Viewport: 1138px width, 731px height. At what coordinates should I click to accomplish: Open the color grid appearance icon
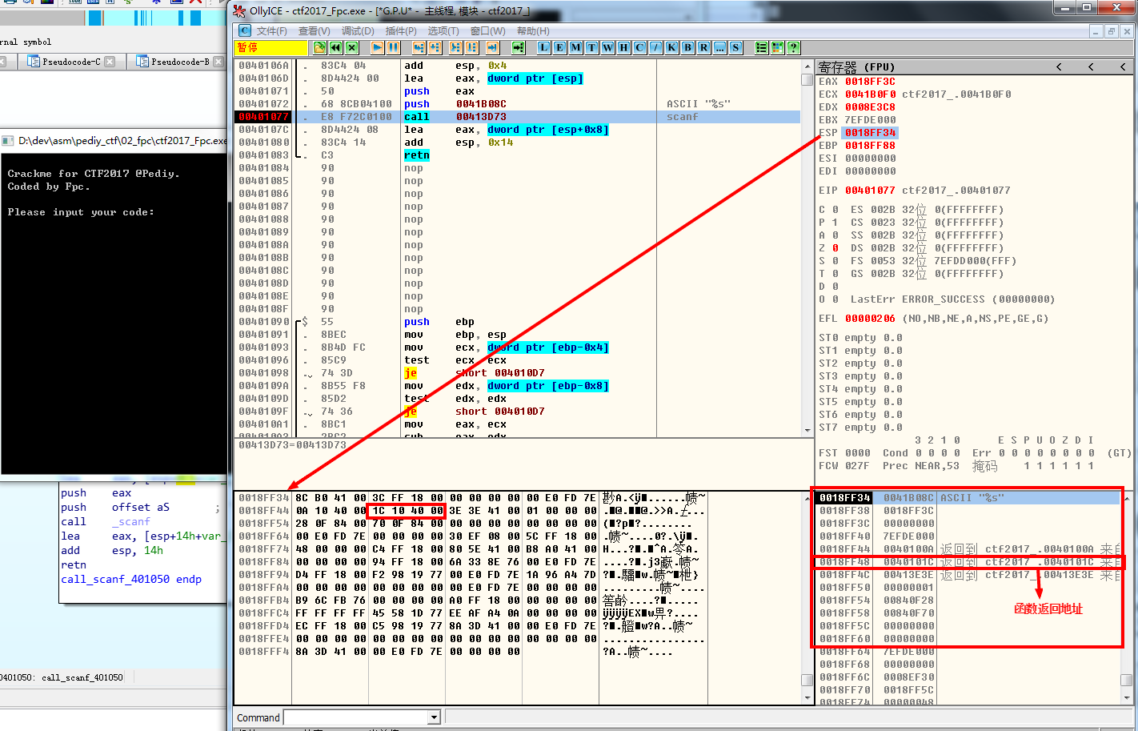[778, 47]
